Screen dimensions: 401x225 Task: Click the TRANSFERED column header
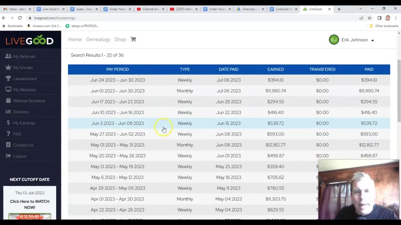322,69
